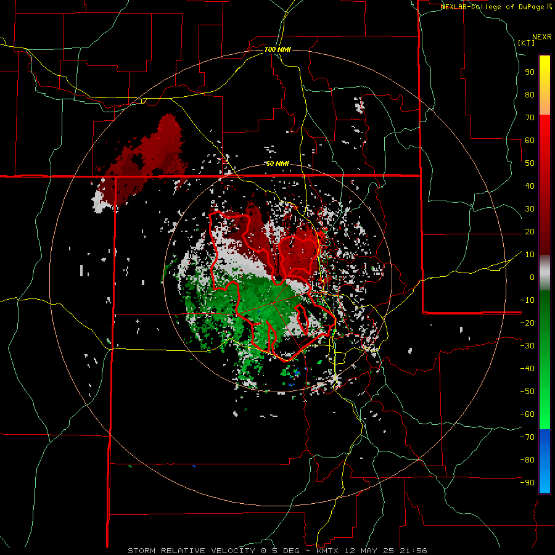The width and height of the screenshot is (555, 555).
Task: Click the -40 value on the velocity scale
Action: pos(527,369)
